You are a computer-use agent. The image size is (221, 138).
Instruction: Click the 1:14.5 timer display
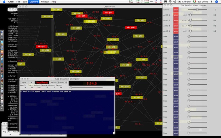tap(92, 83)
